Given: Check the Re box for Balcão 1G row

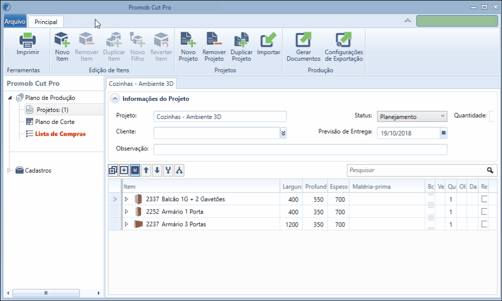Looking at the screenshot, I should (x=484, y=199).
